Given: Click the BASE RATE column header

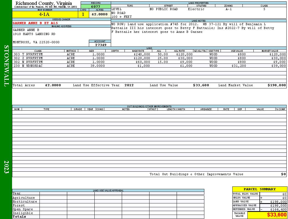Looking at the screenshot, I should click(138, 51).
